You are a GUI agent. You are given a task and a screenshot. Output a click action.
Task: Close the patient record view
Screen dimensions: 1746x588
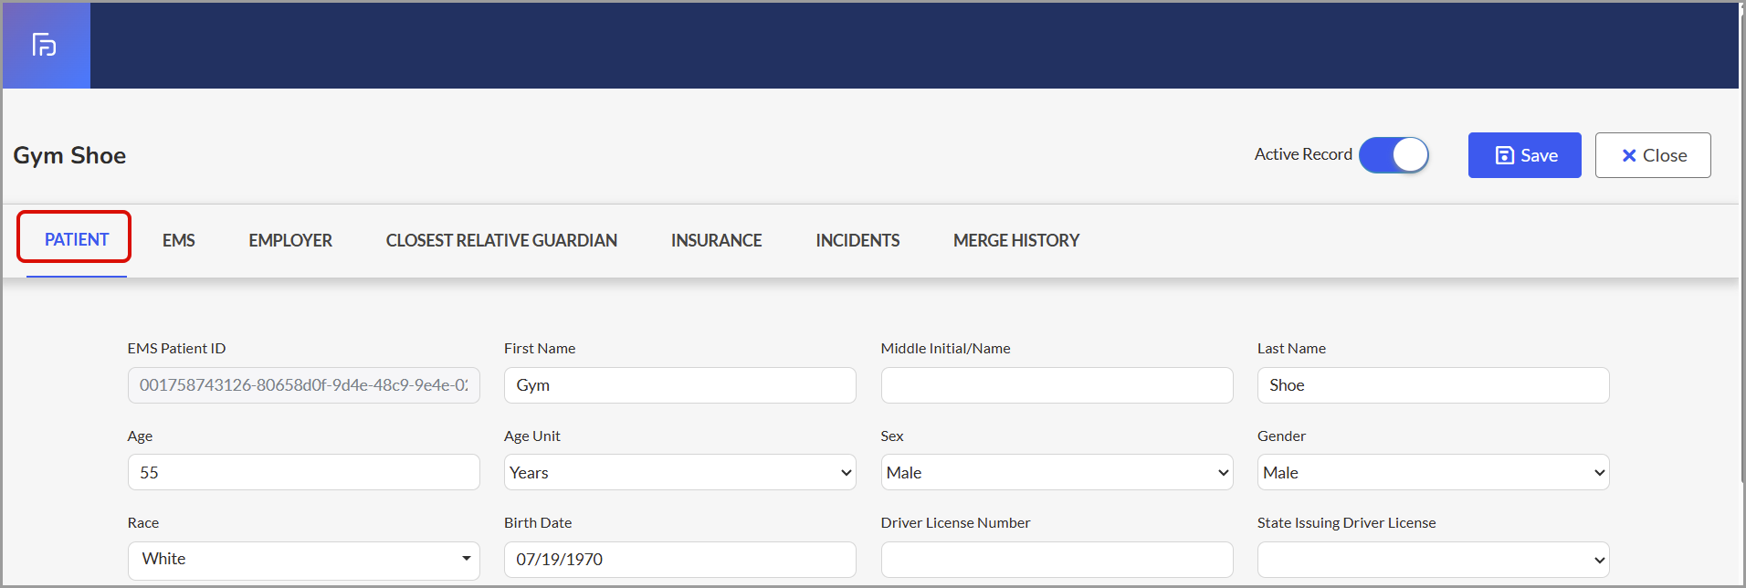(x=1653, y=155)
